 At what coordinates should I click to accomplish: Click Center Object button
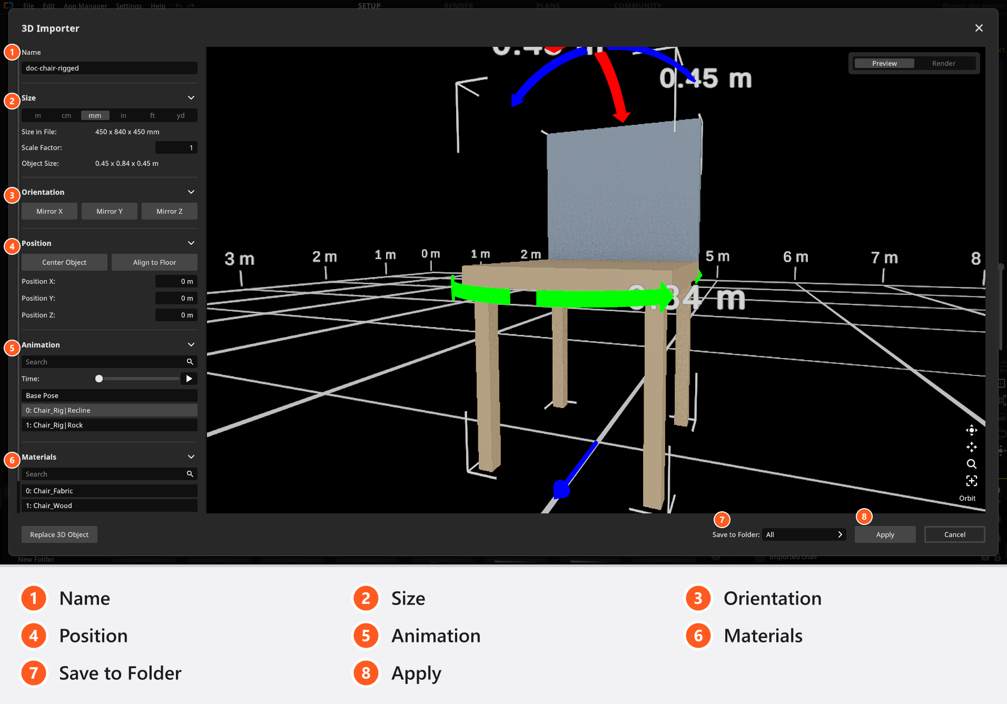pyautogui.click(x=64, y=262)
